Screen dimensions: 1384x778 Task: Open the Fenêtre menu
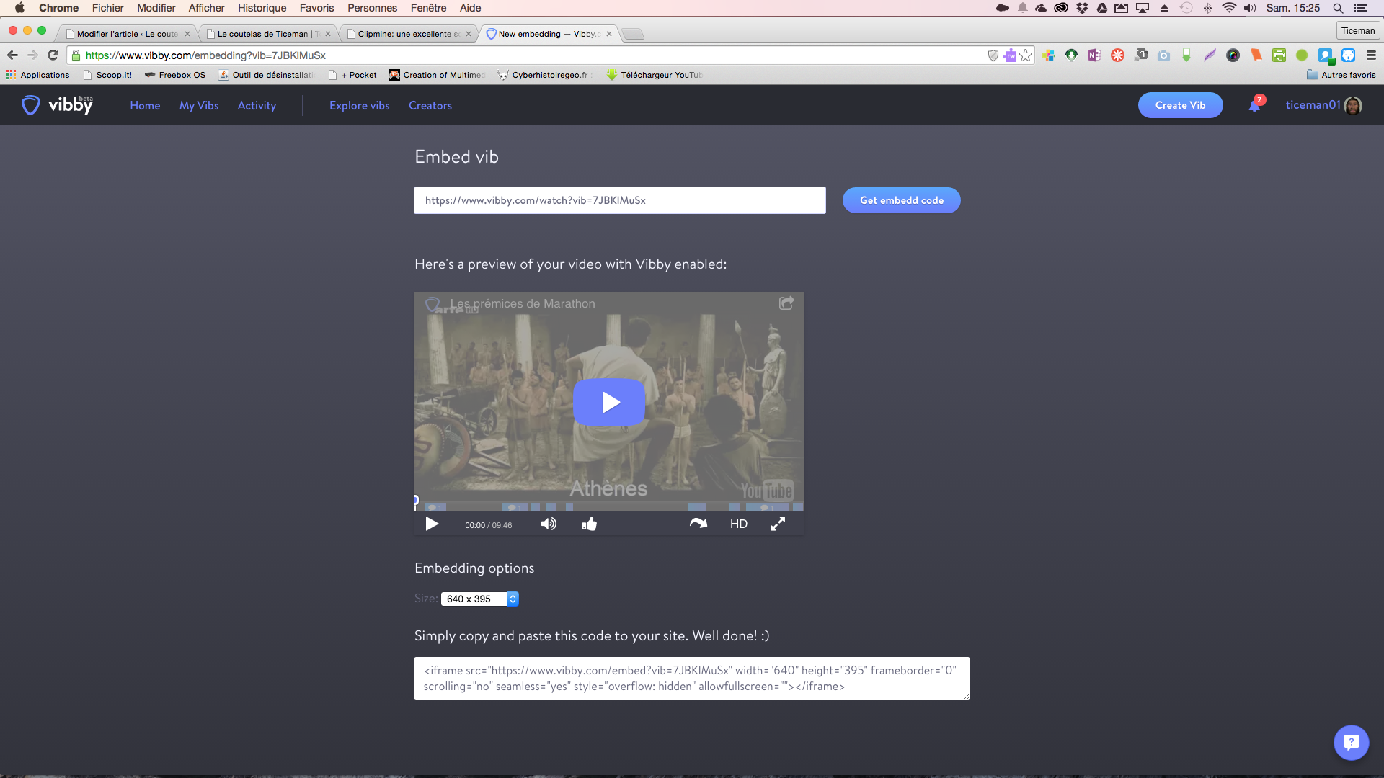(428, 8)
